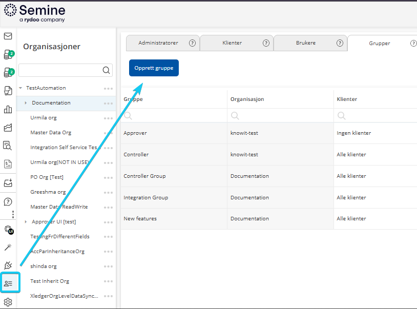
Task: Click help icon on Administratorer tab
Action: 192,43
